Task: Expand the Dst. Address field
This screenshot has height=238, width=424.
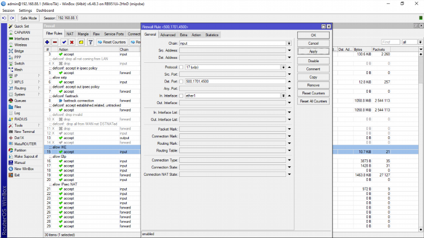Action: (x=289, y=58)
